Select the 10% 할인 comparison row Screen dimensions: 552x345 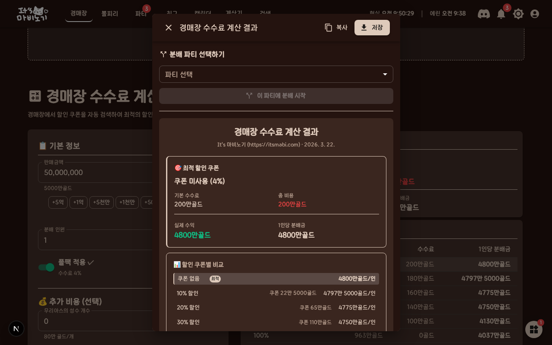[276, 293]
